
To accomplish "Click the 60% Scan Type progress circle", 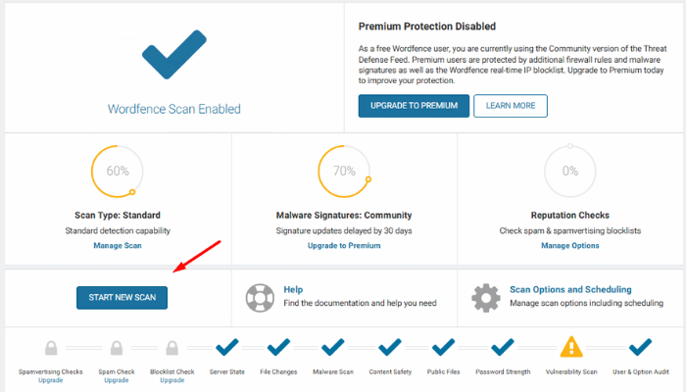I will tap(118, 171).
